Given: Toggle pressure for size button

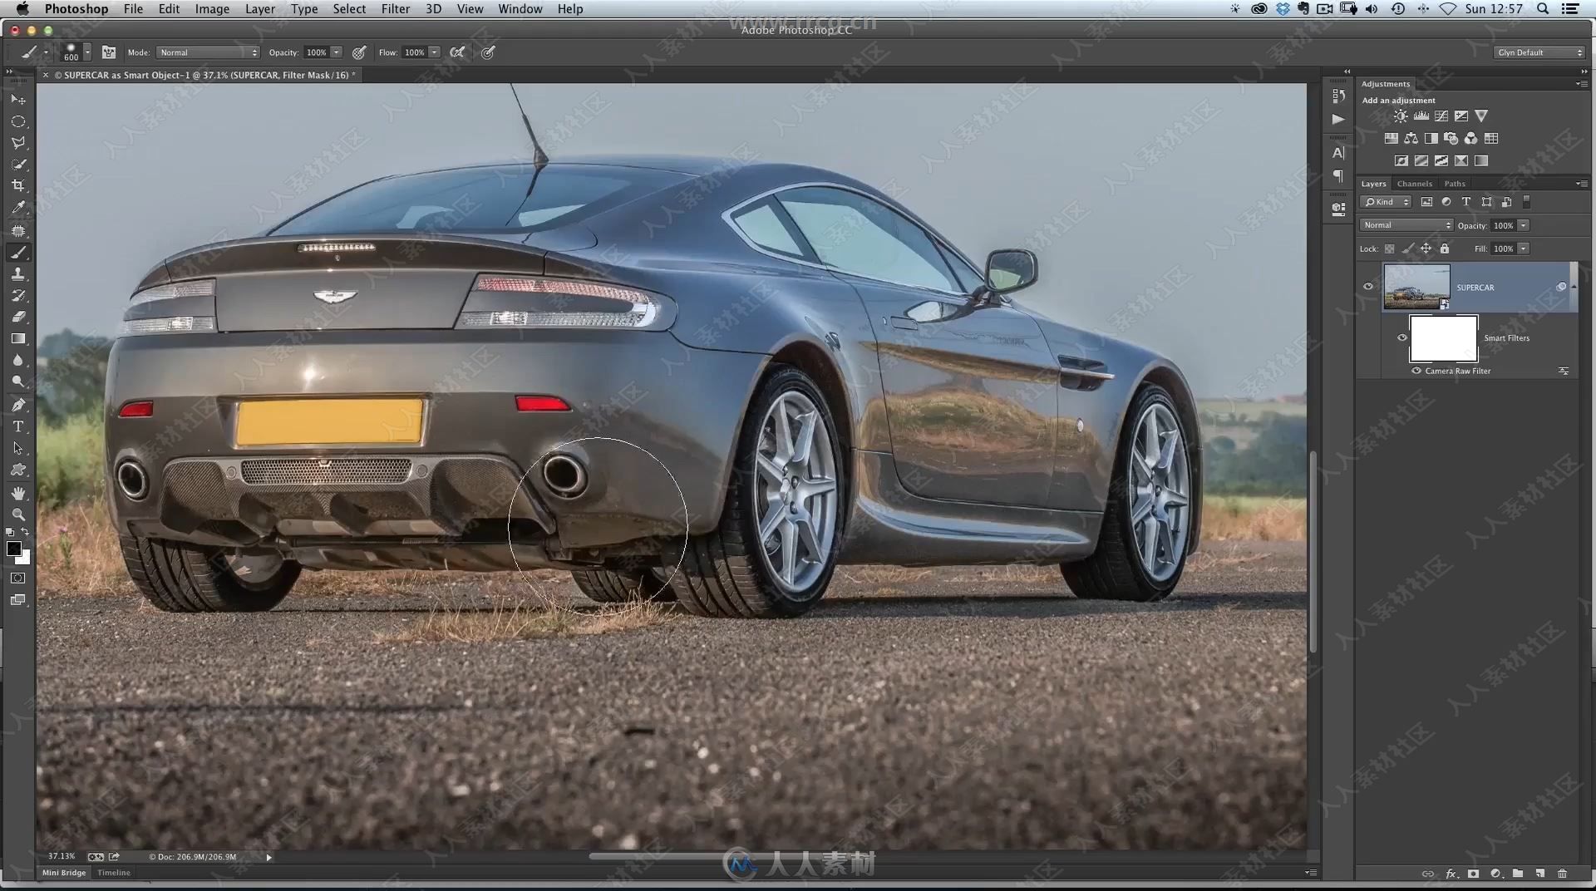Looking at the screenshot, I should point(489,52).
